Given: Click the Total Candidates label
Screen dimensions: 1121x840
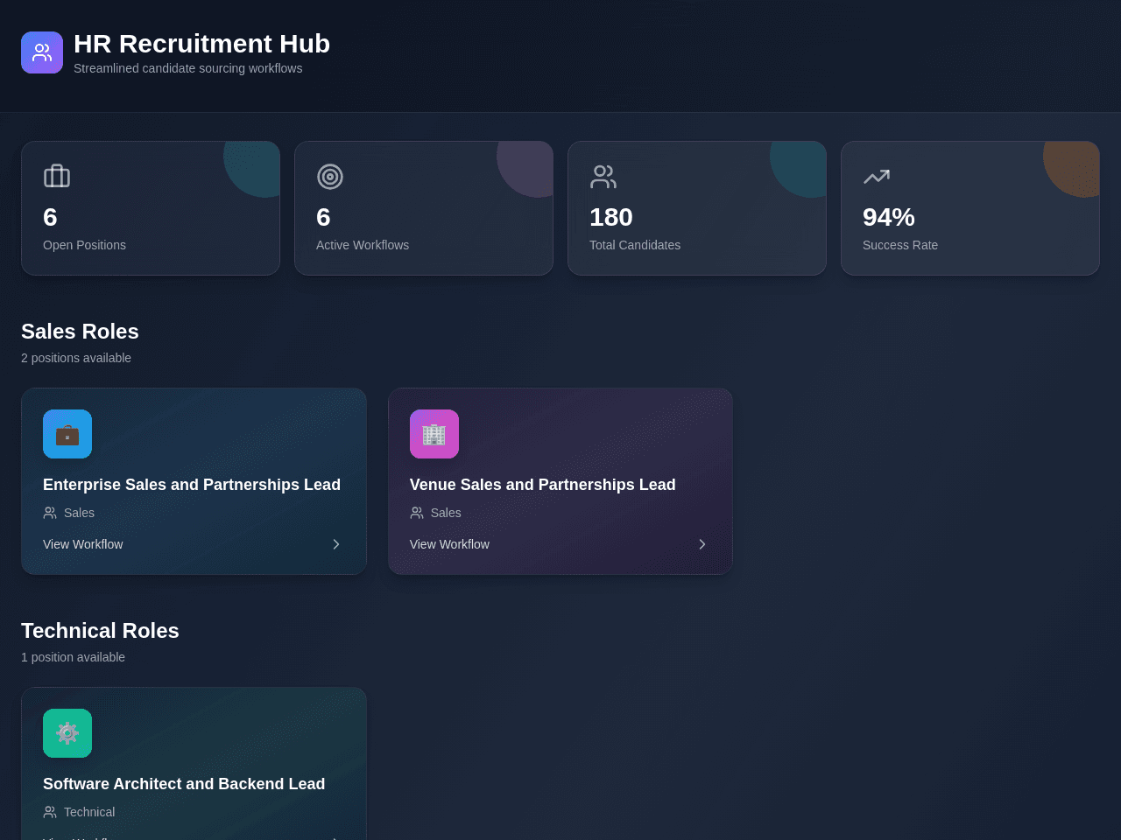Looking at the screenshot, I should 635,245.
